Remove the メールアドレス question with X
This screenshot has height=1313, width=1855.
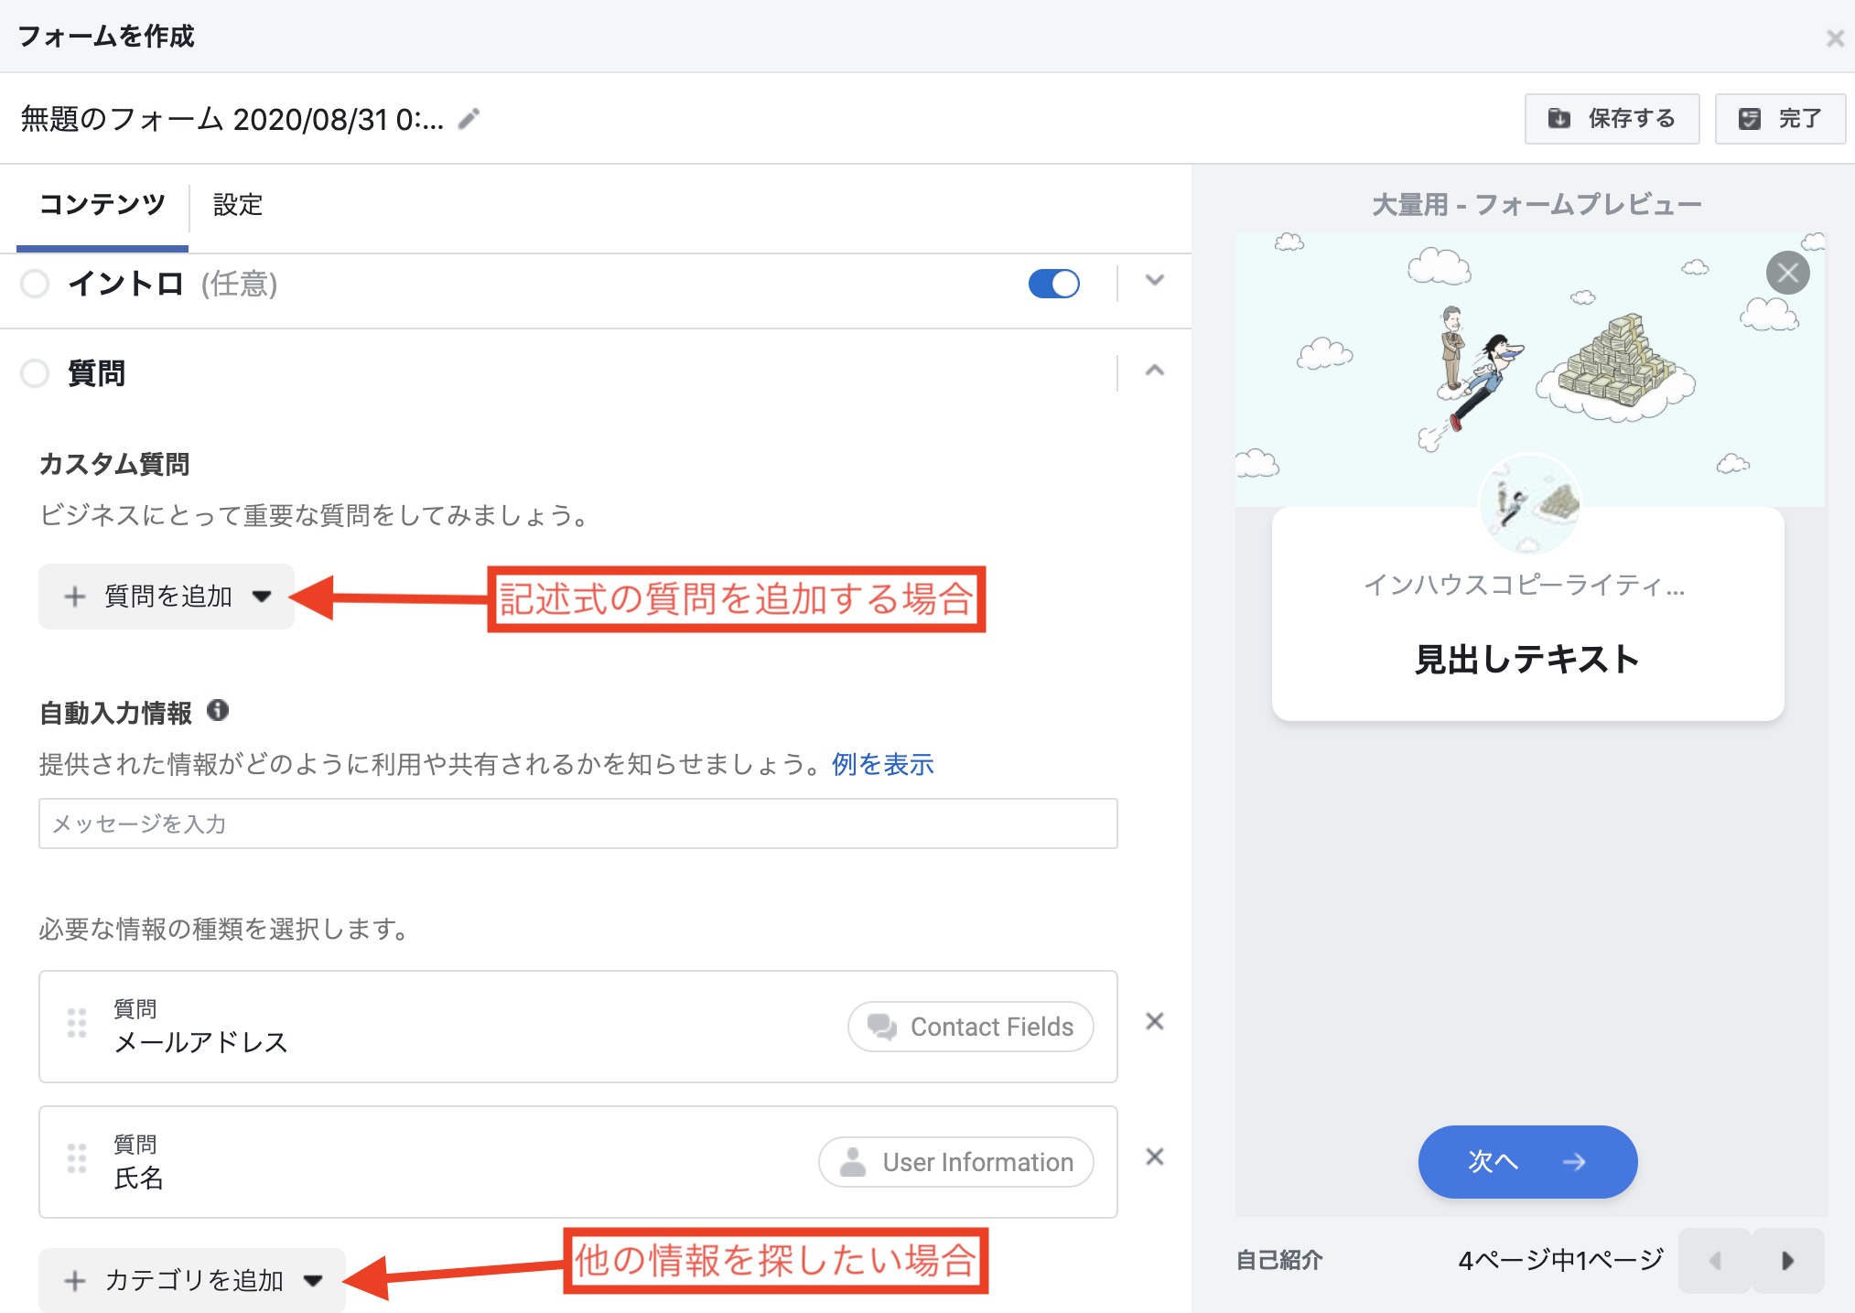(1154, 1022)
